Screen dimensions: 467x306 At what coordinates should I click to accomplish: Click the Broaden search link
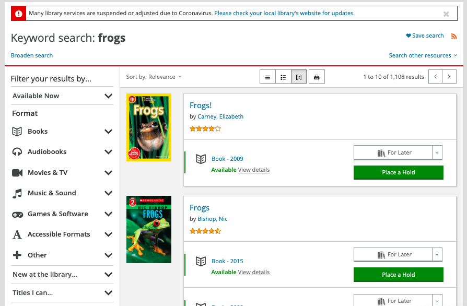pos(31,55)
